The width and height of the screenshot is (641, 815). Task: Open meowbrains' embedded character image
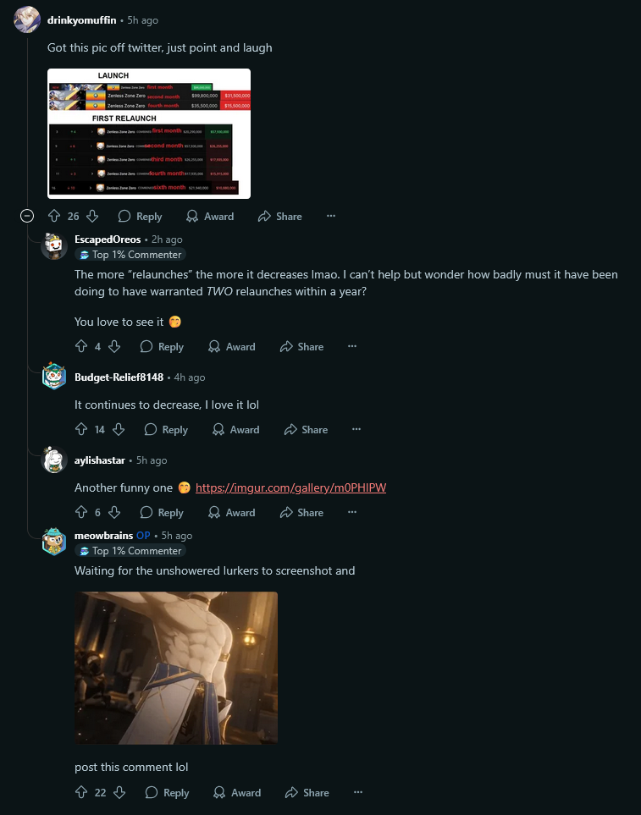(x=176, y=668)
